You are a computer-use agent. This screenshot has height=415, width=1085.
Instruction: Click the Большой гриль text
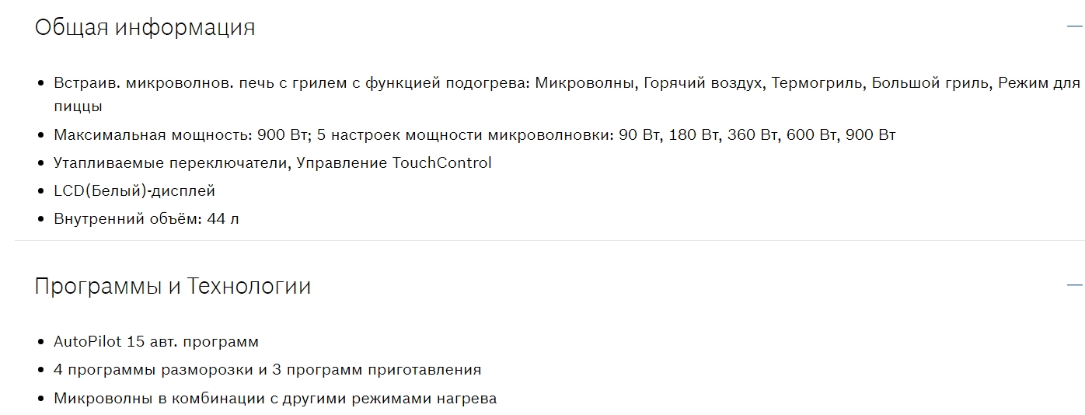click(930, 82)
